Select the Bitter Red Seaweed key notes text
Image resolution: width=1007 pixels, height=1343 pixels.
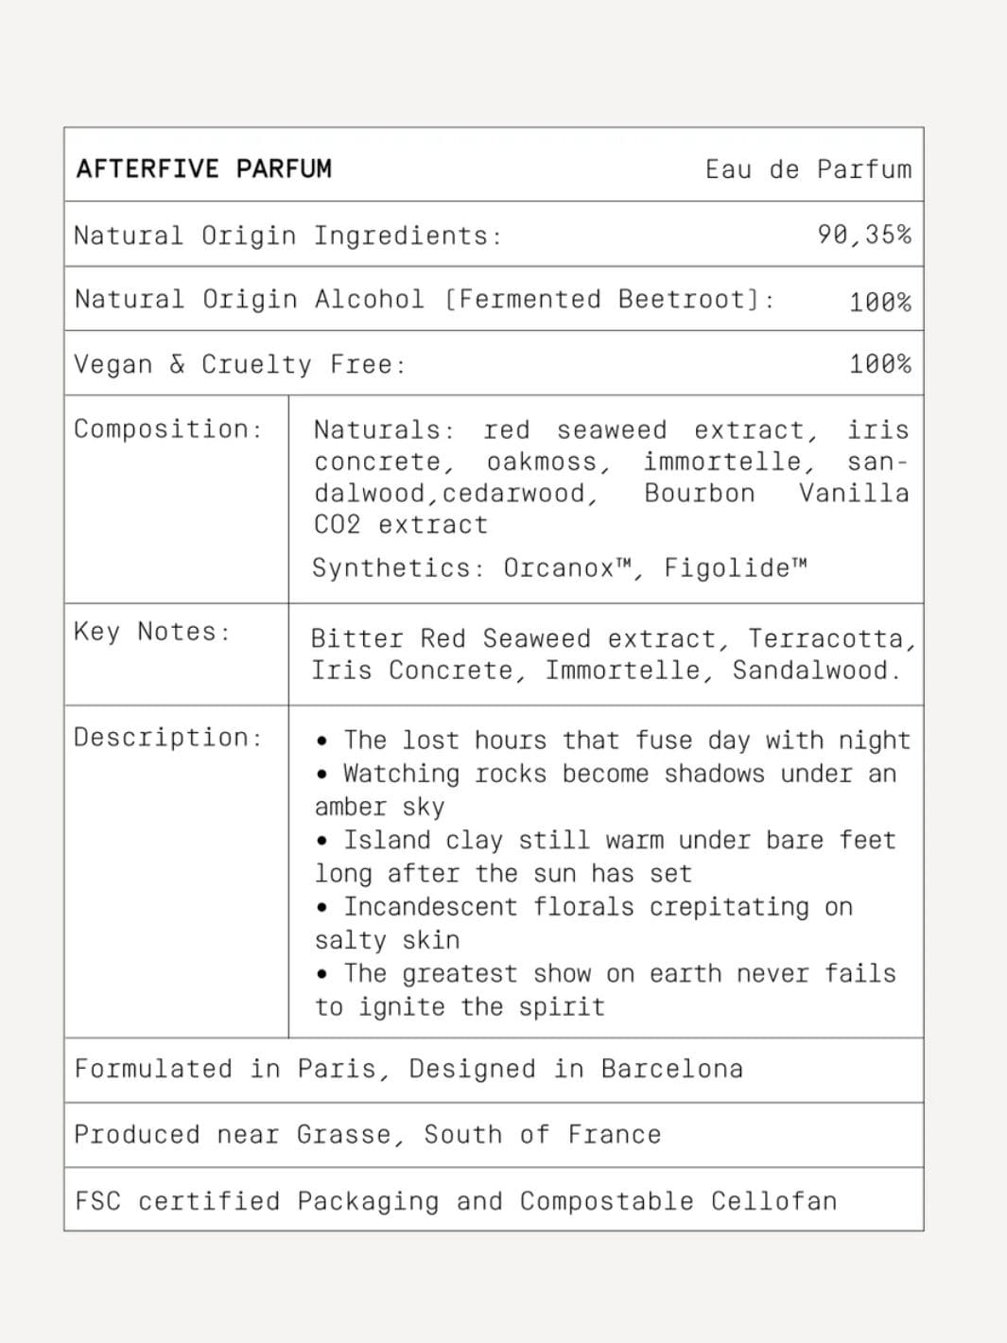pos(614,654)
